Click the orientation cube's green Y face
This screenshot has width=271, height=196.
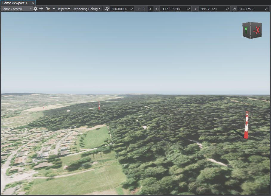click(x=246, y=30)
